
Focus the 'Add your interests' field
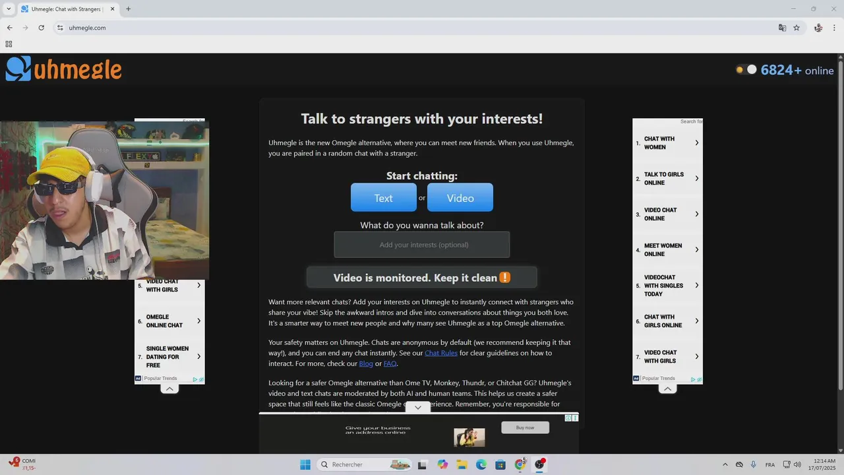[x=422, y=245]
